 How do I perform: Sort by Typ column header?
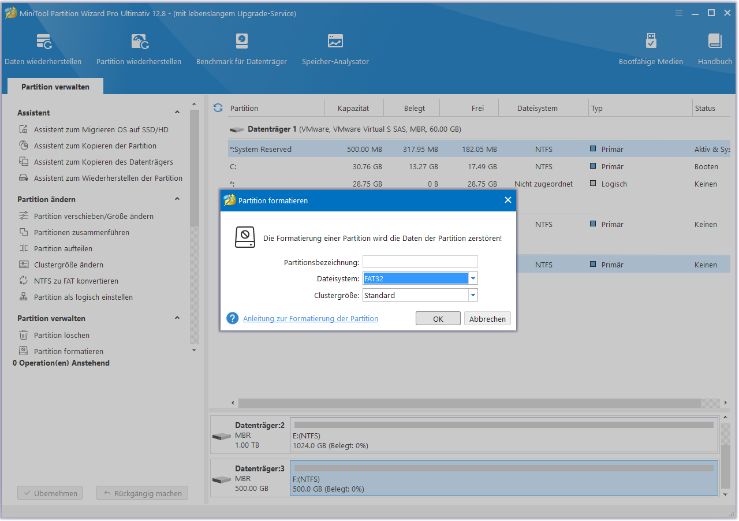(x=597, y=108)
